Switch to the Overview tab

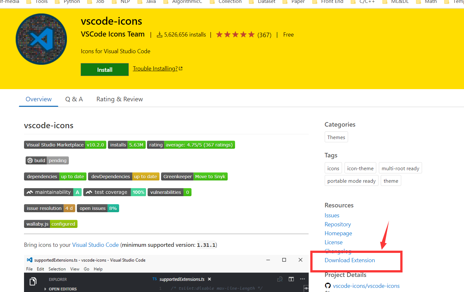[38, 99]
